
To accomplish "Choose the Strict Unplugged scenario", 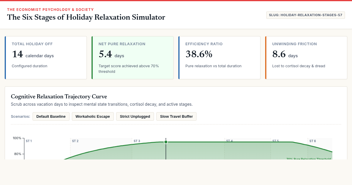I will [x=135, y=117].
